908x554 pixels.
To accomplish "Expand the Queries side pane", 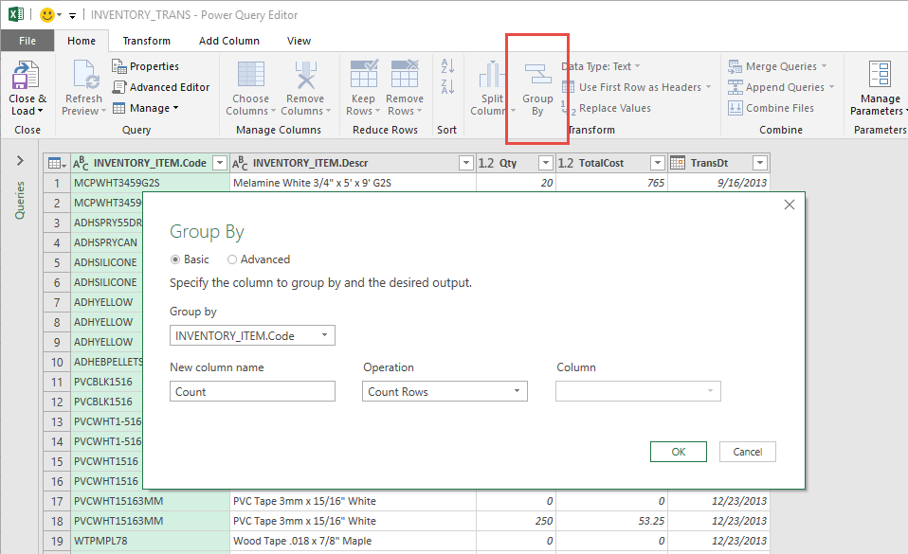I will pyautogui.click(x=20, y=161).
